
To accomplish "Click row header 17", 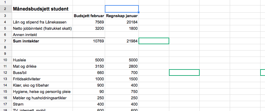I will pyautogui.click(x=6, y=104).
